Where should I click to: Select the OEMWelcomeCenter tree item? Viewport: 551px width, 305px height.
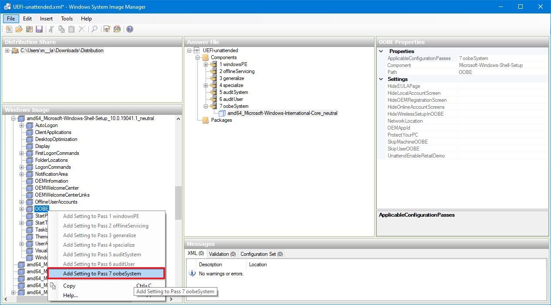coord(57,188)
